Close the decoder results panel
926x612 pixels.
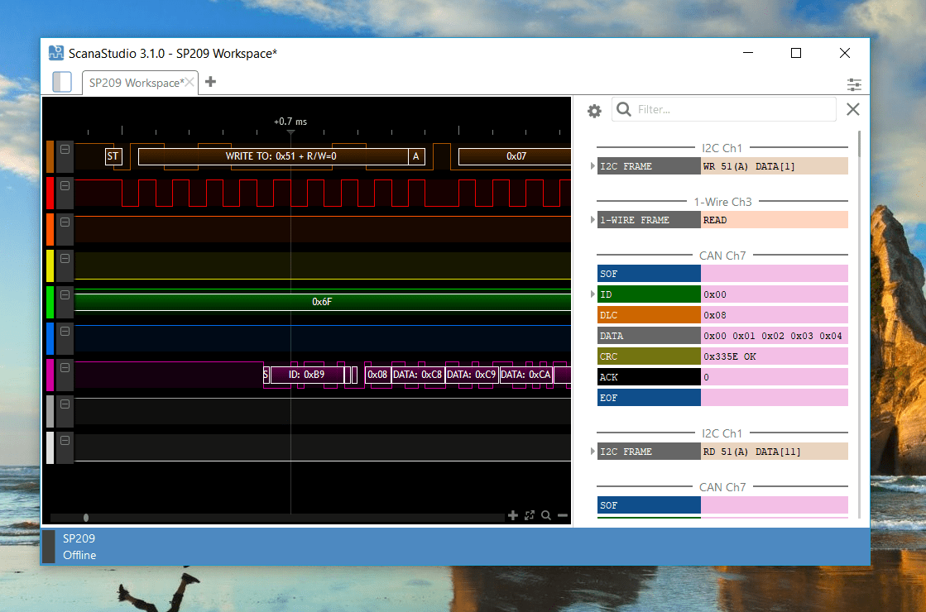coord(852,108)
